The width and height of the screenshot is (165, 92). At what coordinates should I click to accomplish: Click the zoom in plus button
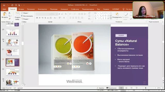click(155, 88)
